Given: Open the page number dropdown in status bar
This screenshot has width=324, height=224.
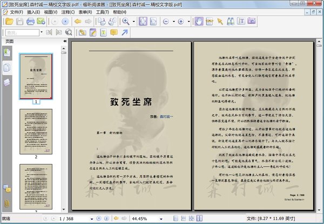Looking at the screenshot, I should 92,219.
